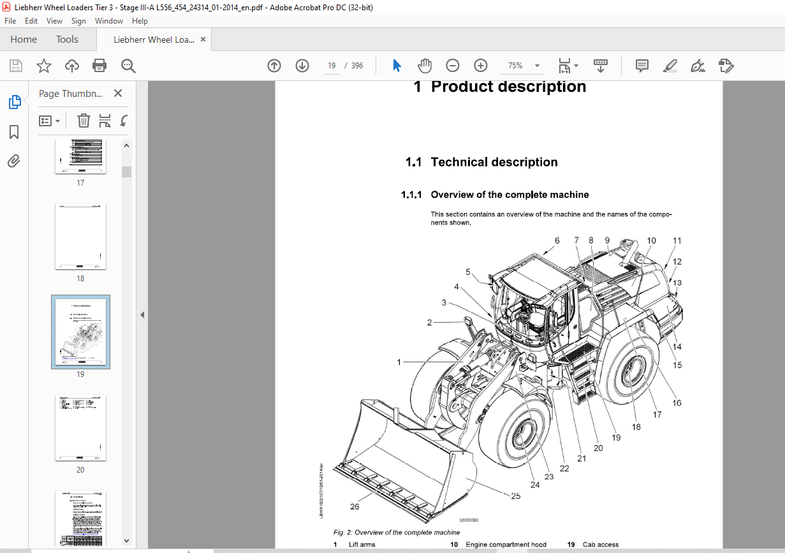Image resolution: width=785 pixels, height=553 pixels.
Task: Select the page 17 thumbnail
Action: pos(80,157)
